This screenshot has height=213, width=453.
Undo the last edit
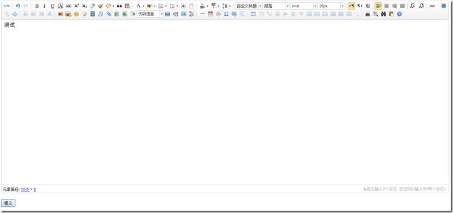click(x=18, y=6)
